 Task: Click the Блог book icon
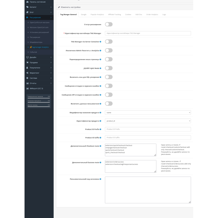point(28,12)
